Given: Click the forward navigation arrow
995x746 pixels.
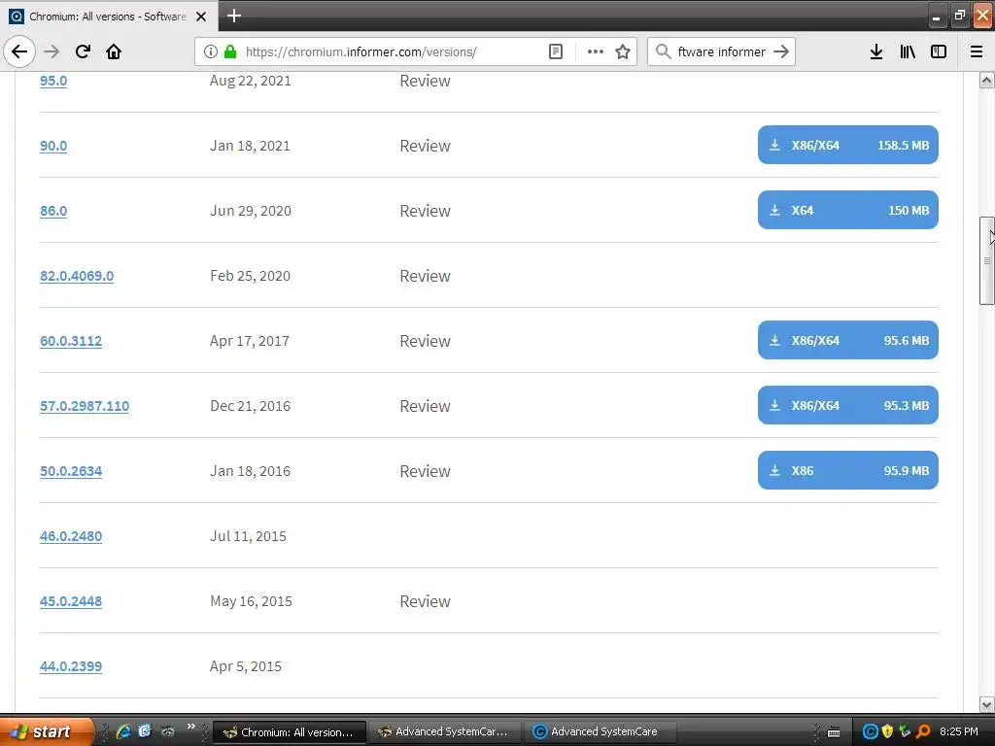Looking at the screenshot, I should pos(51,51).
